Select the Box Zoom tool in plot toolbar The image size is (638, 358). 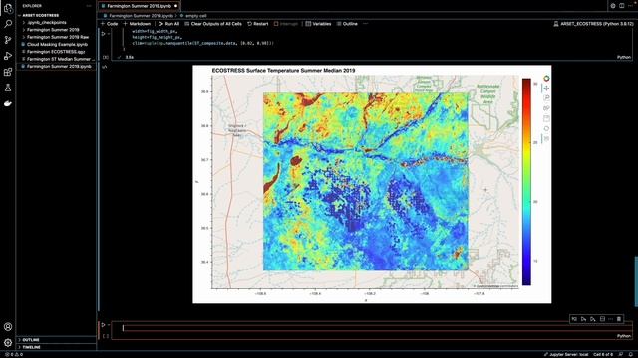(x=546, y=98)
